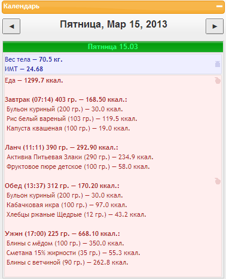This screenshot has width=226, height=279.
Task: Select the Завтрак (07:14) meal heading
Action: click(x=66, y=99)
